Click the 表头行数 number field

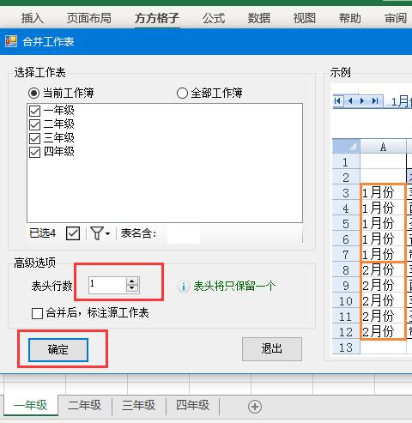click(107, 285)
